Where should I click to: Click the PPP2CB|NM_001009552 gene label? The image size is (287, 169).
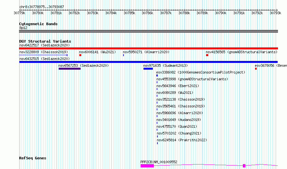pyautogui.click(x=159, y=162)
